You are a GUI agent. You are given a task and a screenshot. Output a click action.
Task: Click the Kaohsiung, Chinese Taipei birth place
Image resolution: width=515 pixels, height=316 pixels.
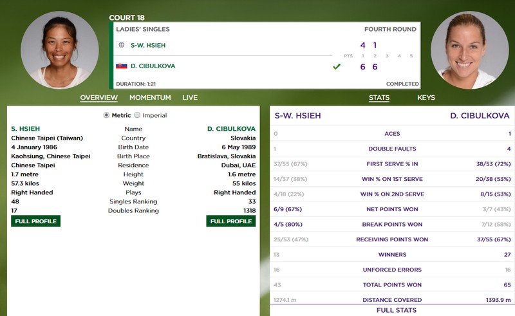pos(51,156)
